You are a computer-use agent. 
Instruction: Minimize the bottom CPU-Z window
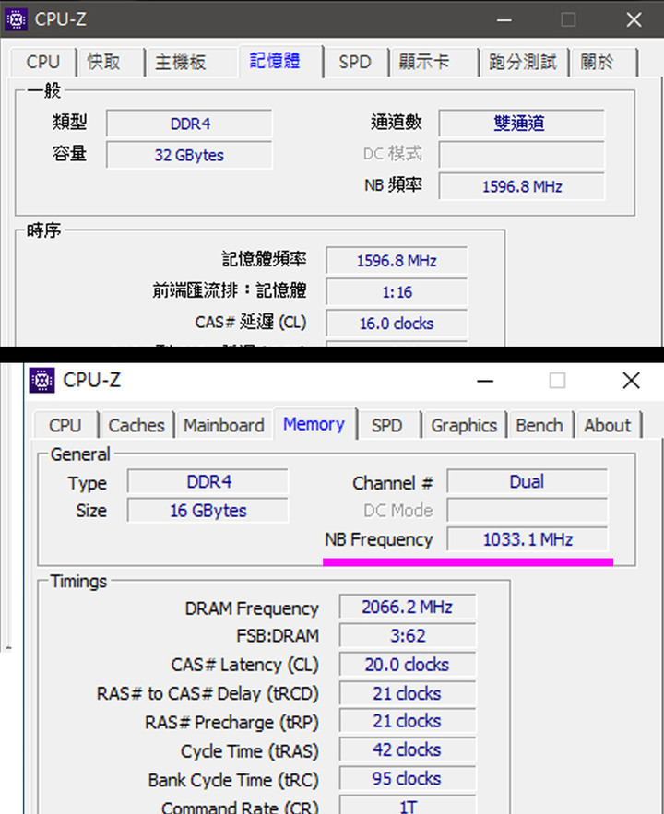pyautogui.click(x=485, y=381)
